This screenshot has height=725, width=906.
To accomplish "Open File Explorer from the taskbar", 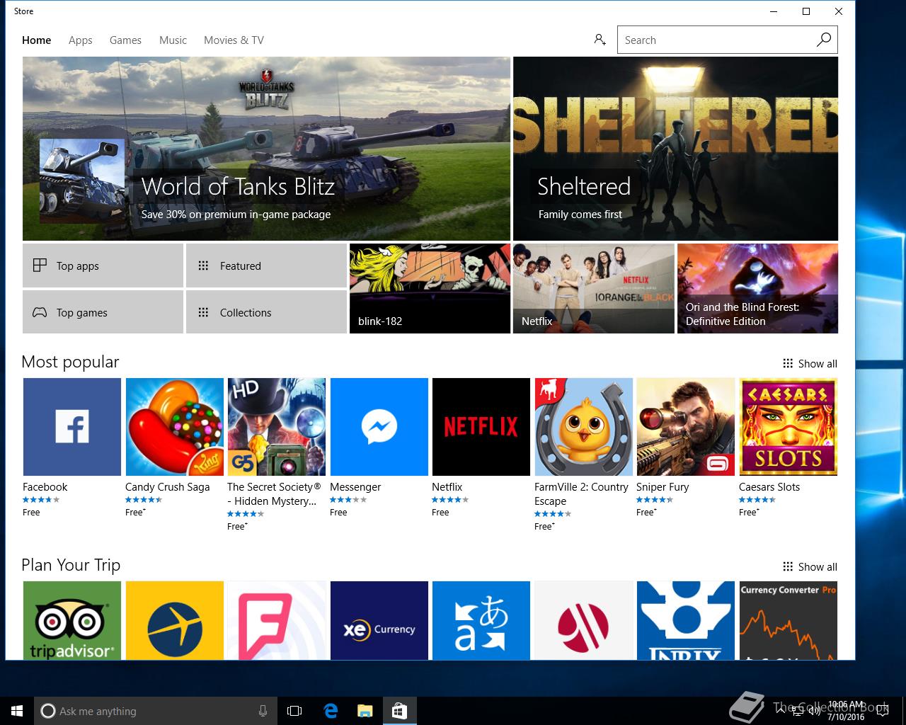I will (365, 711).
